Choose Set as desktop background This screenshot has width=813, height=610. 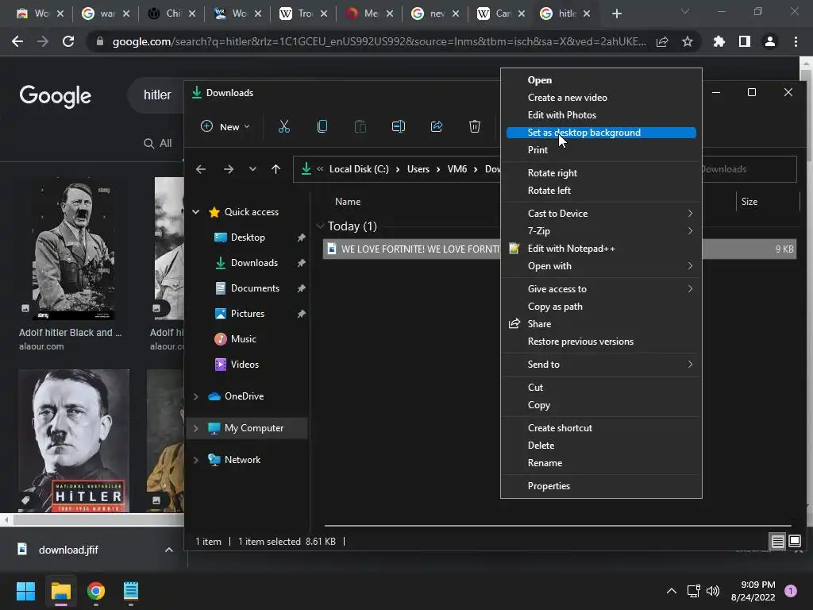[584, 133]
